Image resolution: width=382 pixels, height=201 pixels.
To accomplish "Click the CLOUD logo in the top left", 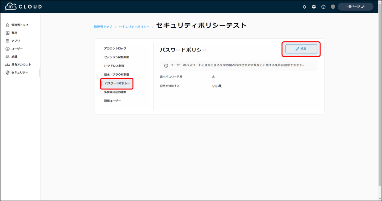I will (x=22, y=6).
